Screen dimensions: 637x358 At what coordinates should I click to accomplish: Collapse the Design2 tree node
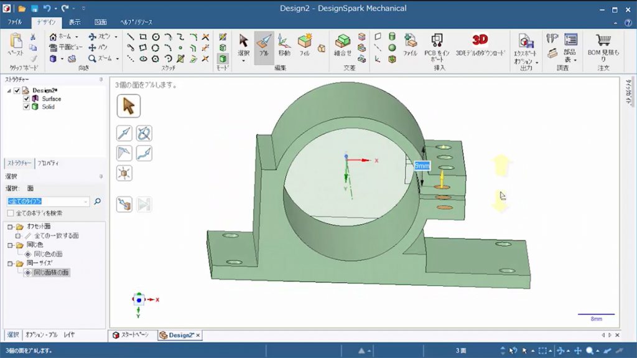coord(9,90)
